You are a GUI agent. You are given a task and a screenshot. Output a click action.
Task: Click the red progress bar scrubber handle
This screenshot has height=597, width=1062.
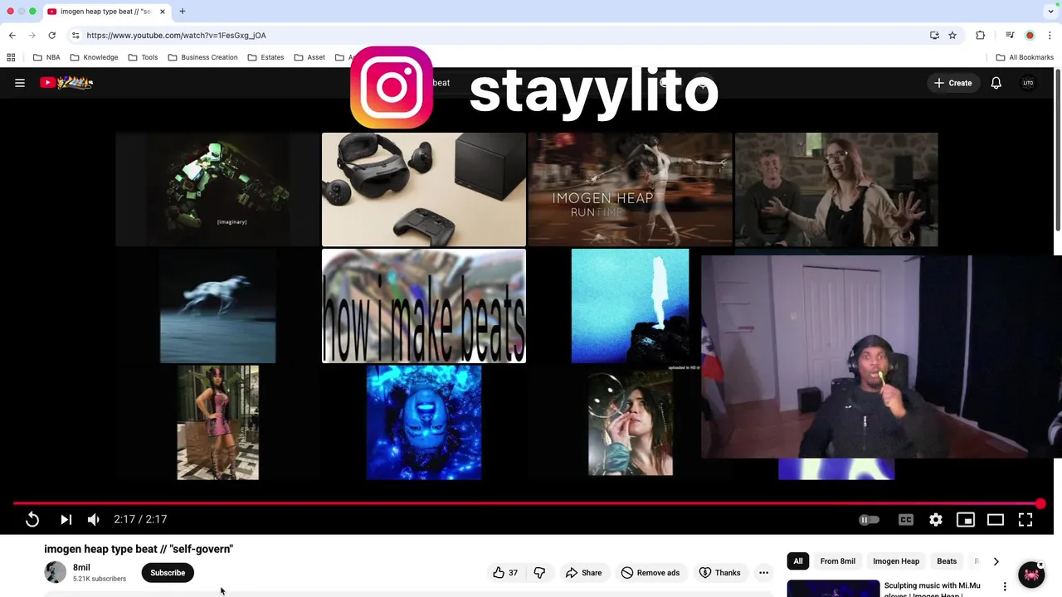point(1040,503)
